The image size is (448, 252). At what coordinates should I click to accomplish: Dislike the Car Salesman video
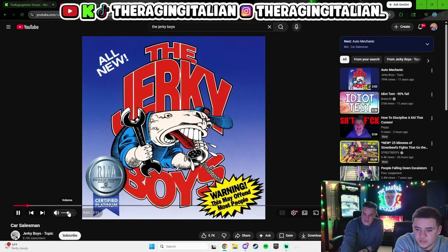pos(224,236)
